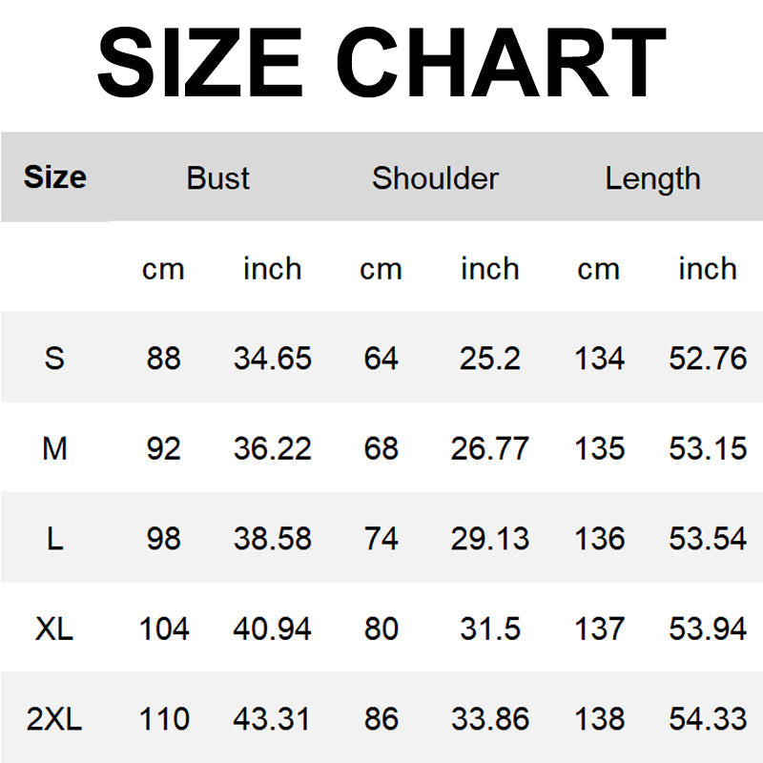Image resolution: width=763 pixels, height=763 pixels.
Task: Select the Size column header
Action: [54, 177]
